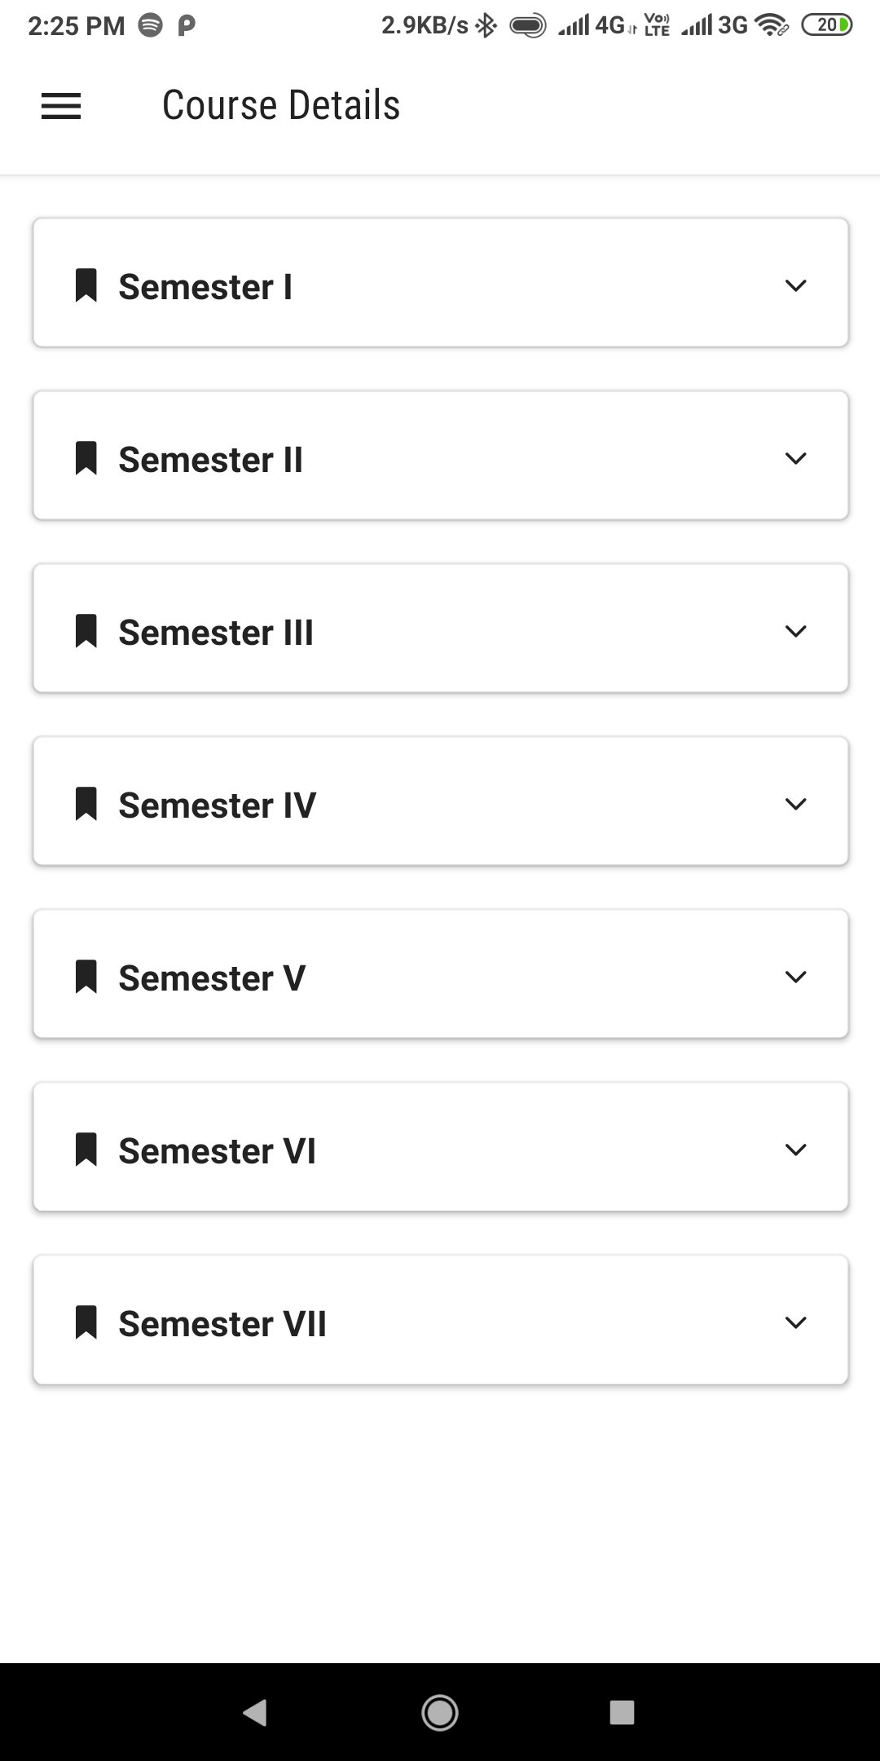Viewport: 880px width, 1761px height.
Task: Expand Semester VI with its chevron arrow
Action: [x=795, y=1150]
